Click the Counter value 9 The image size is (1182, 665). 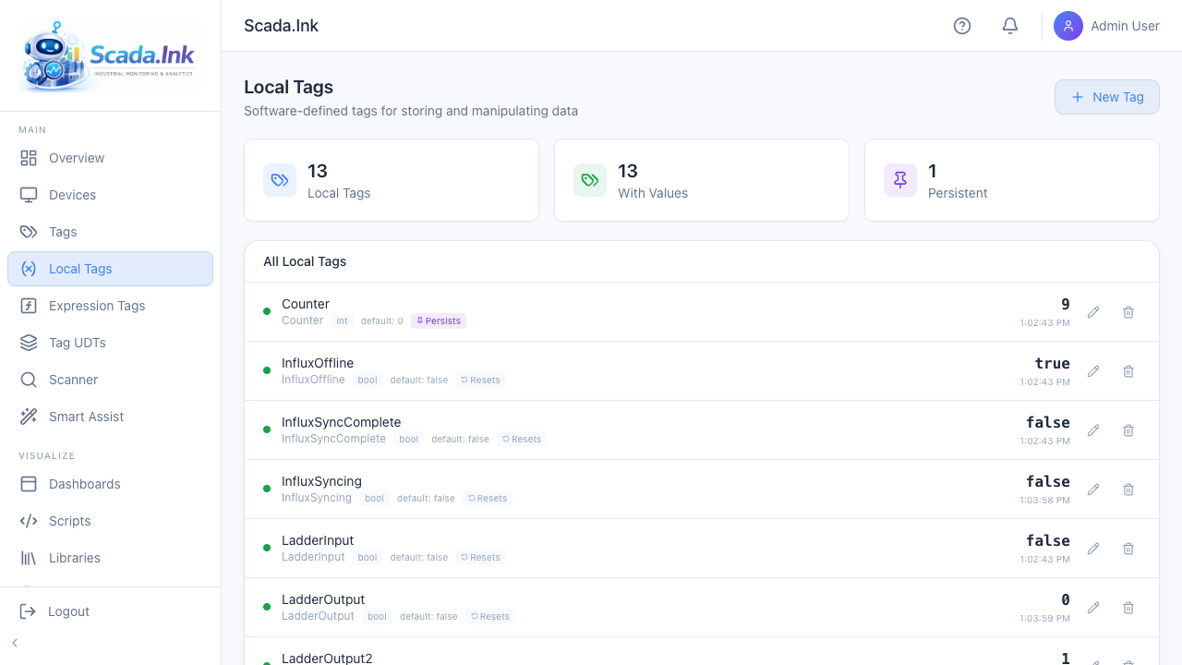1066,304
